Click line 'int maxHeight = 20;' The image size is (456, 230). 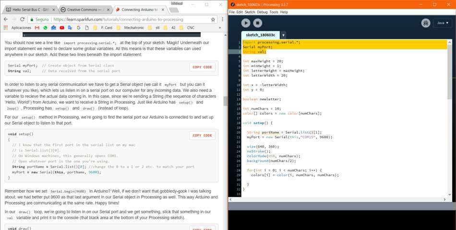263,61
